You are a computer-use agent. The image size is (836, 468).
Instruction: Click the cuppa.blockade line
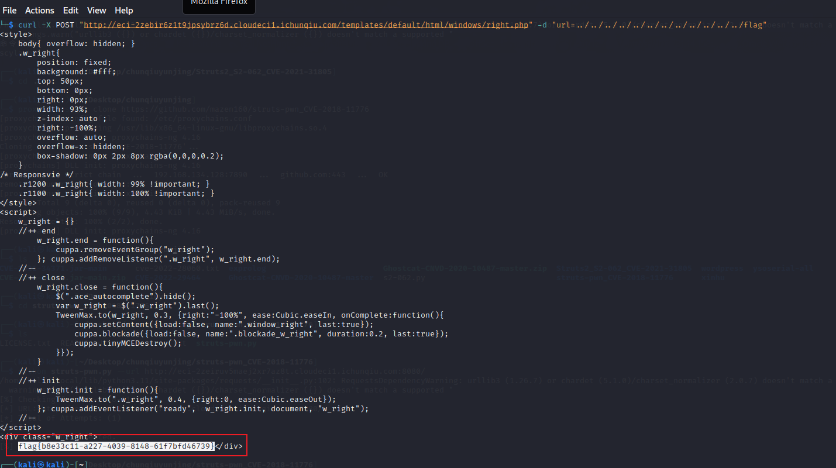click(x=262, y=334)
